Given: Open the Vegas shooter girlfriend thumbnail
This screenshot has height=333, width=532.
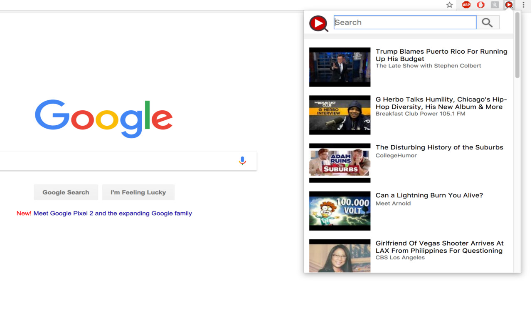Looking at the screenshot, I should 340,256.
